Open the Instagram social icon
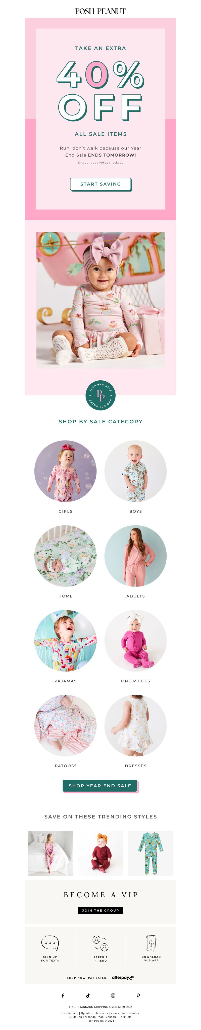Image resolution: width=201 pixels, height=1030 pixels. pos(113,995)
